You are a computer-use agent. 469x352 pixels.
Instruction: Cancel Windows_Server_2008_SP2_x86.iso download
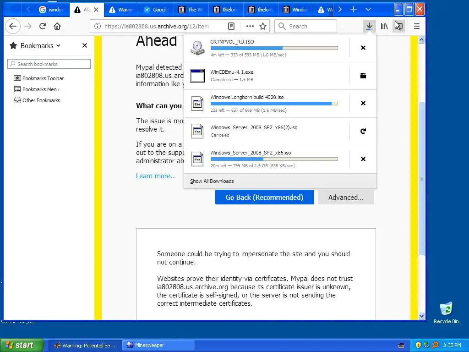coord(363,159)
